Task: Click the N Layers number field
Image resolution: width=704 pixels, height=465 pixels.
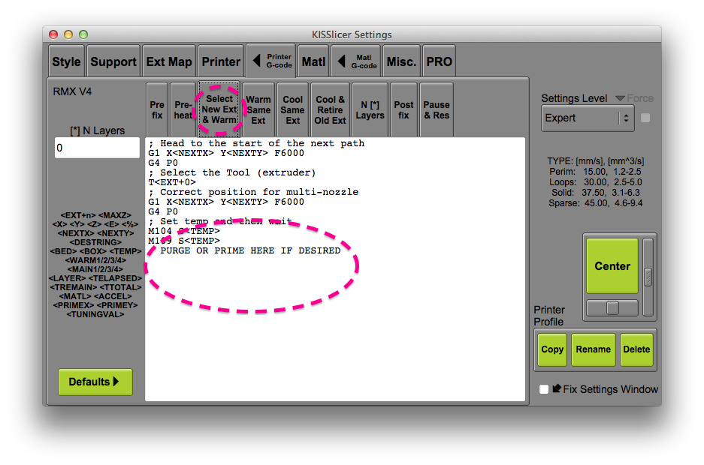Action: (x=97, y=148)
